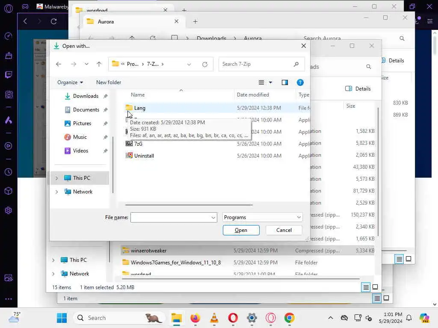Select the Uninstall application

click(x=144, y=155)
